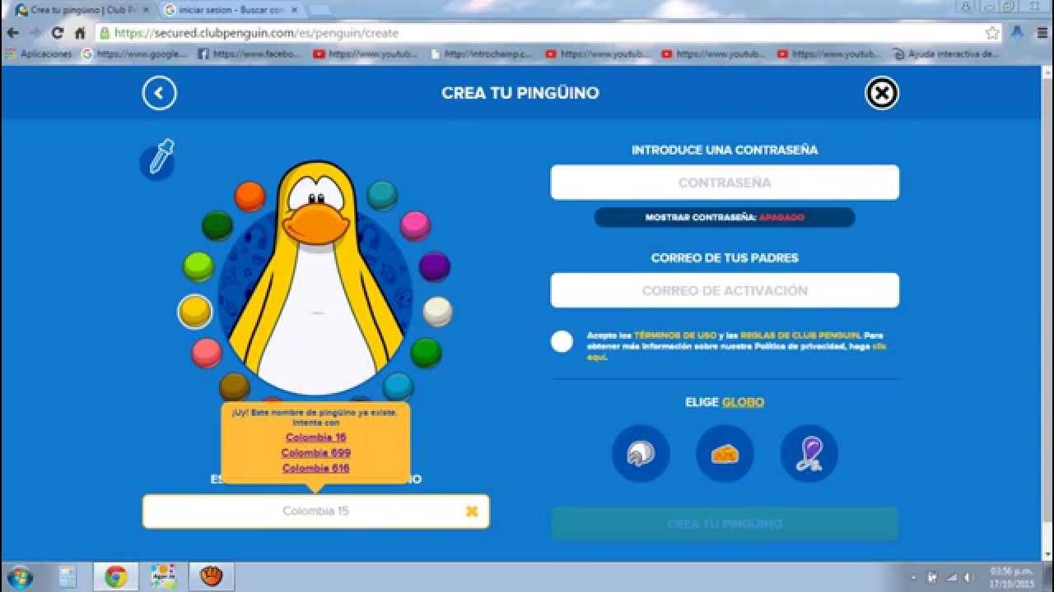Focus the CONTRASEÑA password field

point(725,183)
